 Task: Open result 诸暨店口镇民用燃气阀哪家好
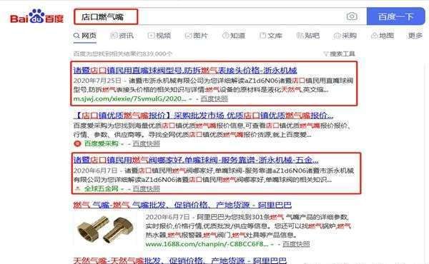click(x=196, y=160)
